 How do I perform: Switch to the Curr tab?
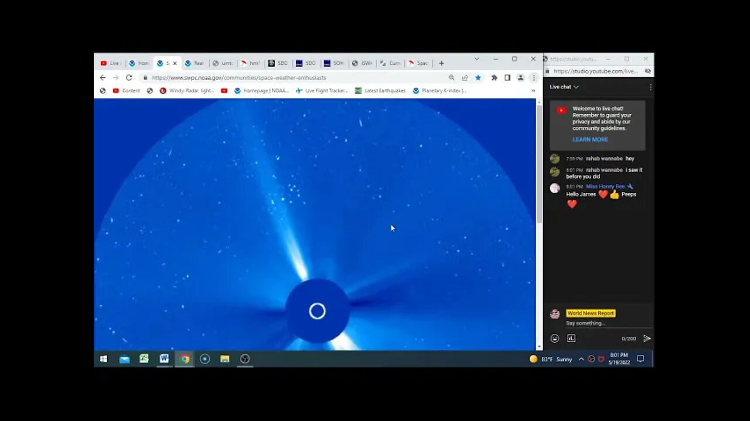(390, 63)
